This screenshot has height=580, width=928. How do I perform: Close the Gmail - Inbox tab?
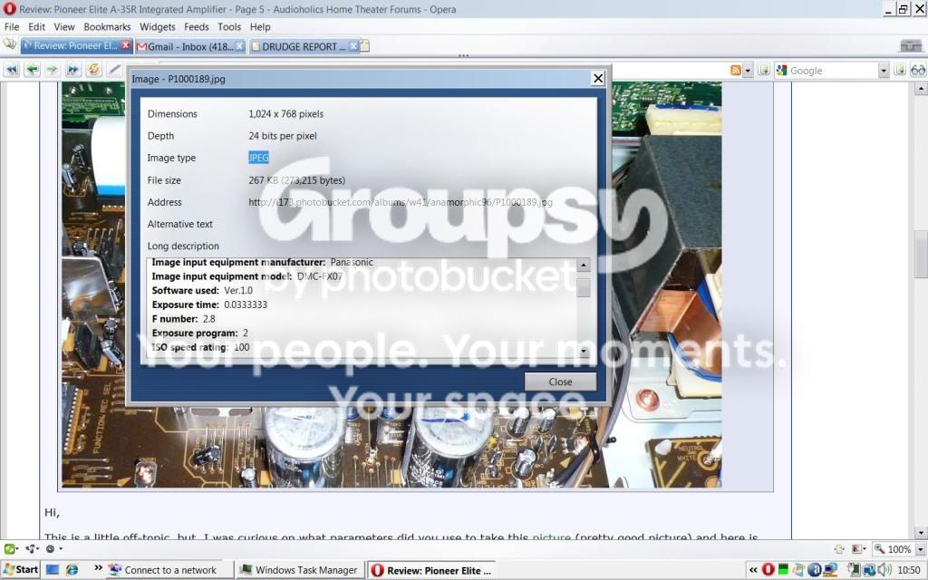tap(239, 46)
